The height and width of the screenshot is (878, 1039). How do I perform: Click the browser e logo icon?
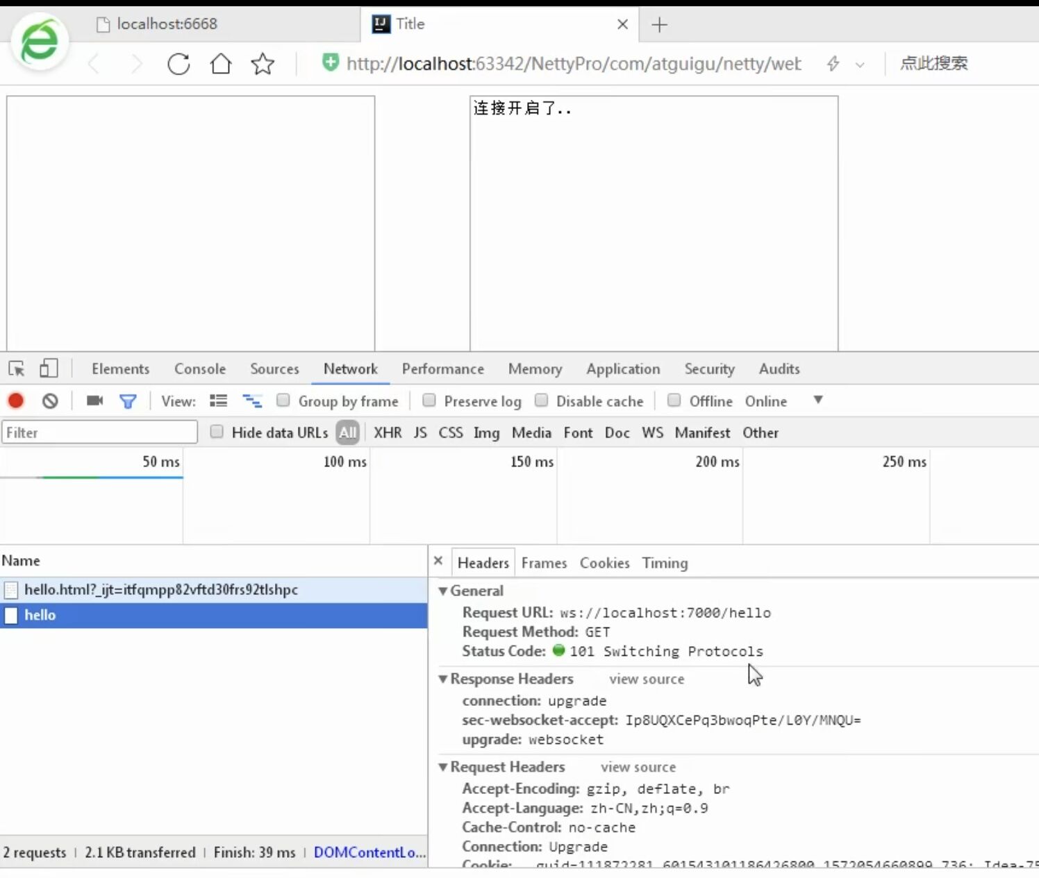(x=40, y=42)
